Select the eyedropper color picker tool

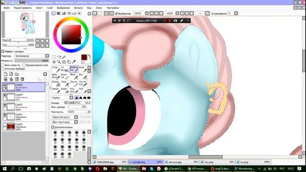click(x=74, y=62)
